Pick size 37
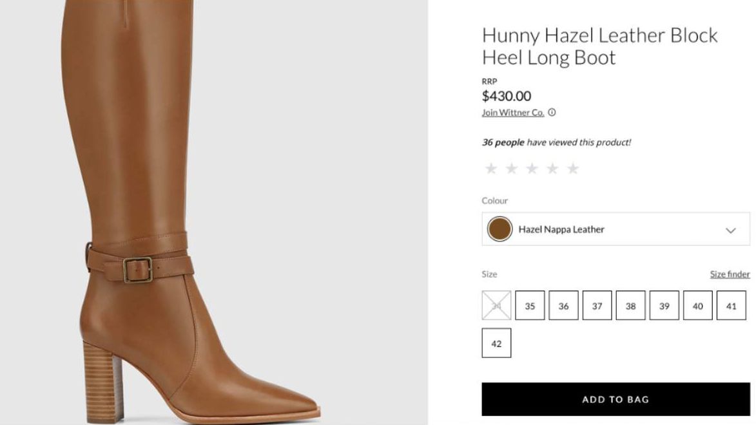 (x=597, y=306)
